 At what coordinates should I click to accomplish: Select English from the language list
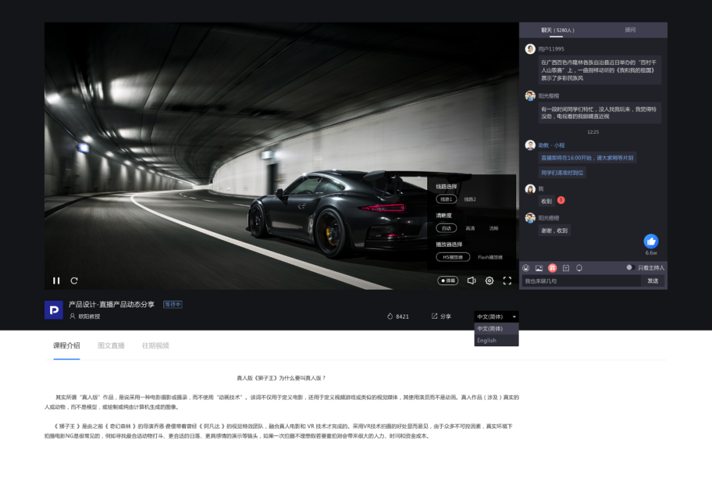pos(487,340)
